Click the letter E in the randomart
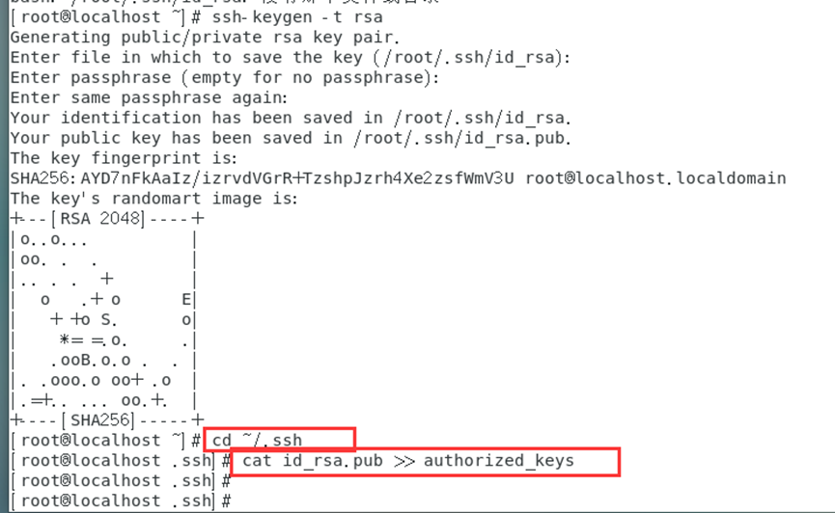 point(186,299)
